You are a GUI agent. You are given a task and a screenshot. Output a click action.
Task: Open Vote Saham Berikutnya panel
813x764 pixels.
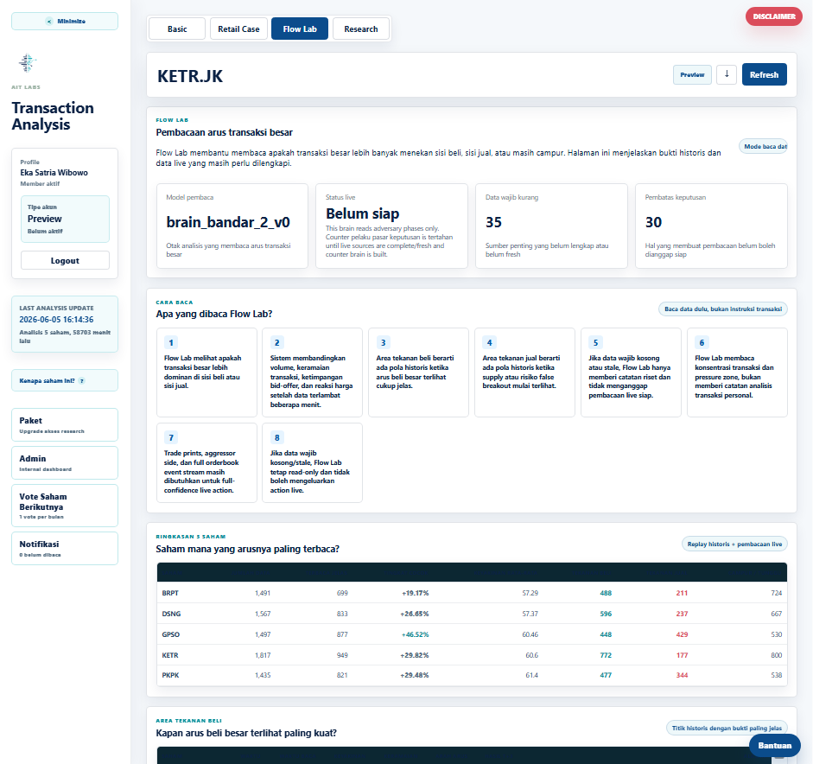point(65,506)
